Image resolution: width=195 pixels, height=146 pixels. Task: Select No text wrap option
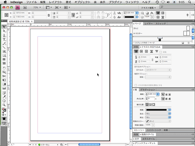136,51
